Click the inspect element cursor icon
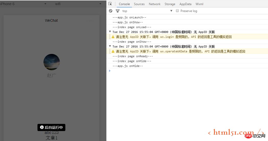Viewport: 268px width, 141px height. [110, 4]
